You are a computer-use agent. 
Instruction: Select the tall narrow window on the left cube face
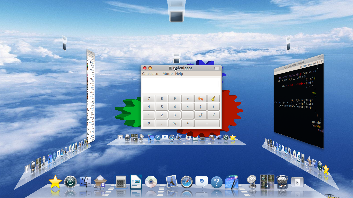click(x=90, y=96)
